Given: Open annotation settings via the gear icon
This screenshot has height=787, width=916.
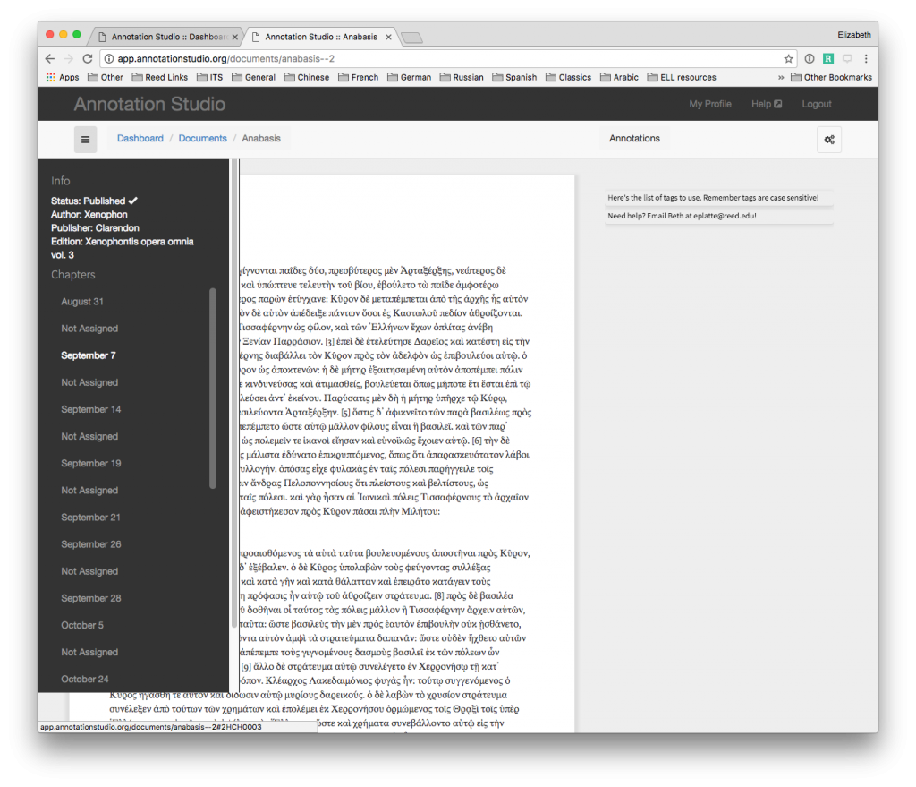Looking at the screenshot, I should 829,140.
